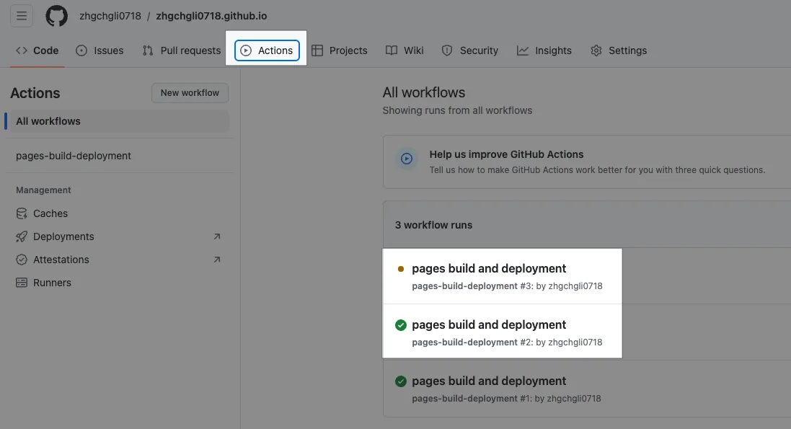
Task: Open the repository Settings tab
Action: coord(619,50)
